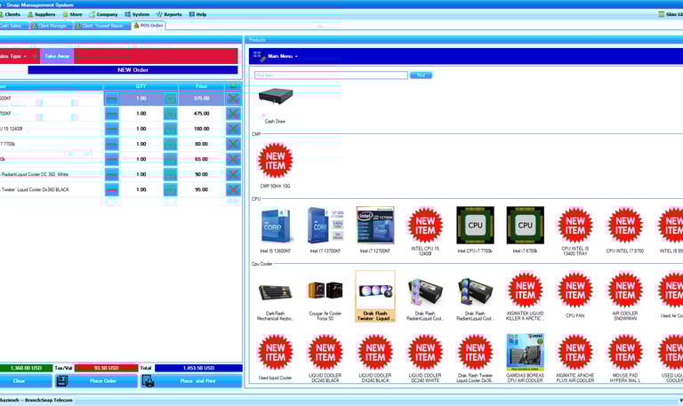Add the AIR COOLER SNOWMAN item
Screen dimensions: 683x406
(625, 297)
